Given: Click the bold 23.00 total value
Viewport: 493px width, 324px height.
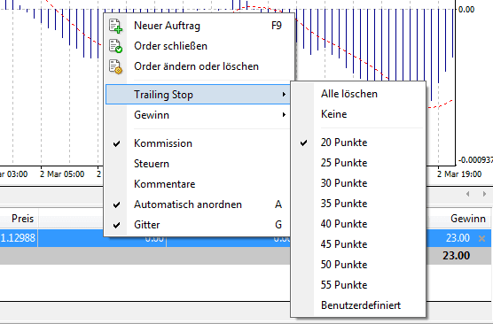Looking at the screenshot, I should 457,256.
